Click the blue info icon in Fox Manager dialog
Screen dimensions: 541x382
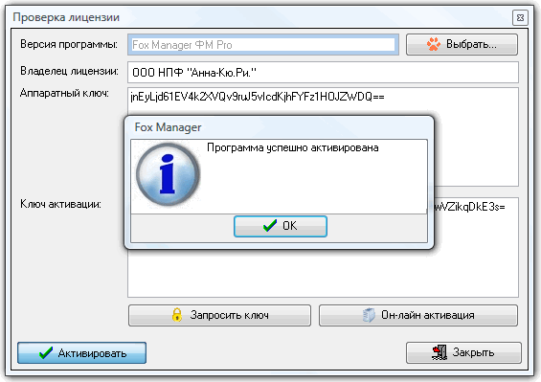click(168, 174)
